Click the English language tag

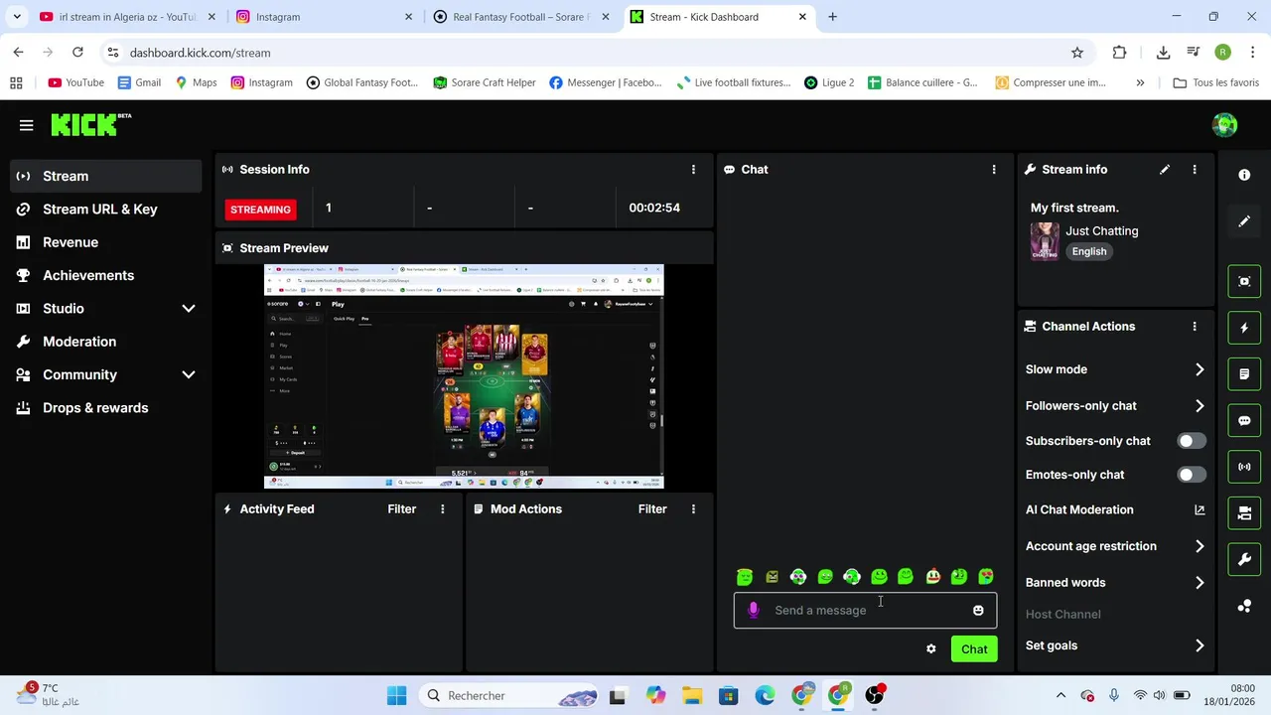tap(1089, 252)
